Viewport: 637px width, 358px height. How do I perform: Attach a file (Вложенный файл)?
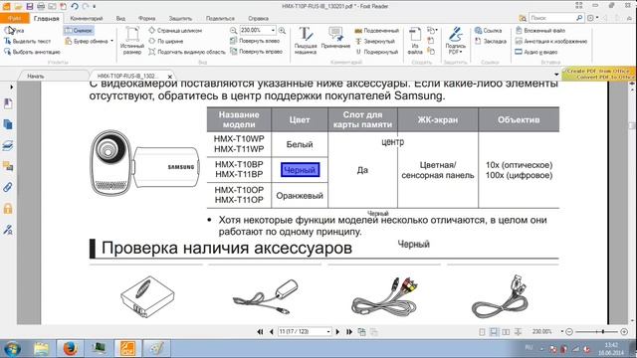pos(540,31)
